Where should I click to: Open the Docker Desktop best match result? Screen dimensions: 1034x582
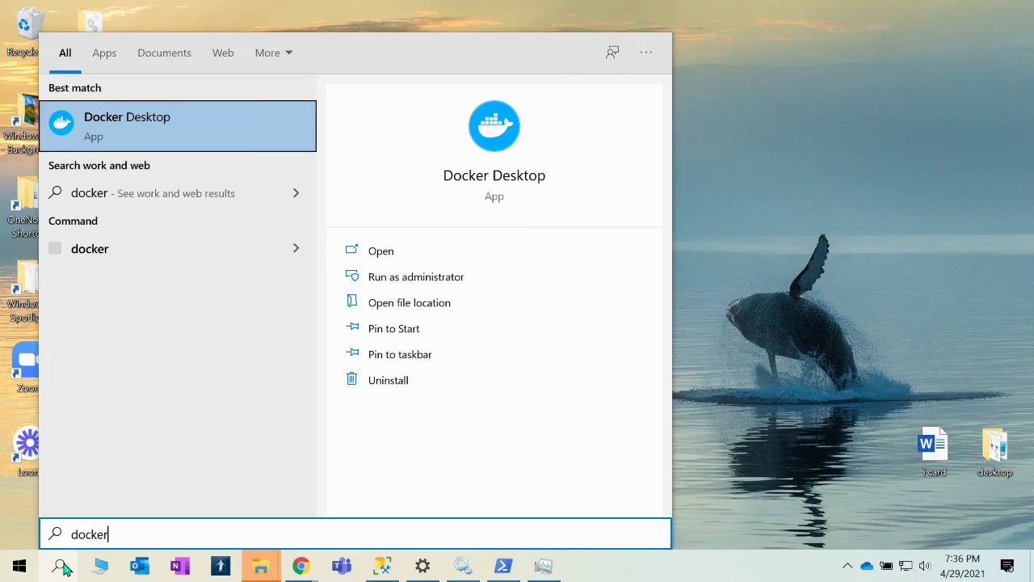pos(178,126)
